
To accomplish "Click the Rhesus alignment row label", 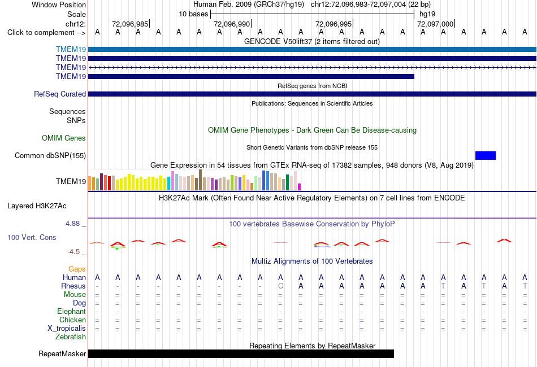I will pos(73,286).
